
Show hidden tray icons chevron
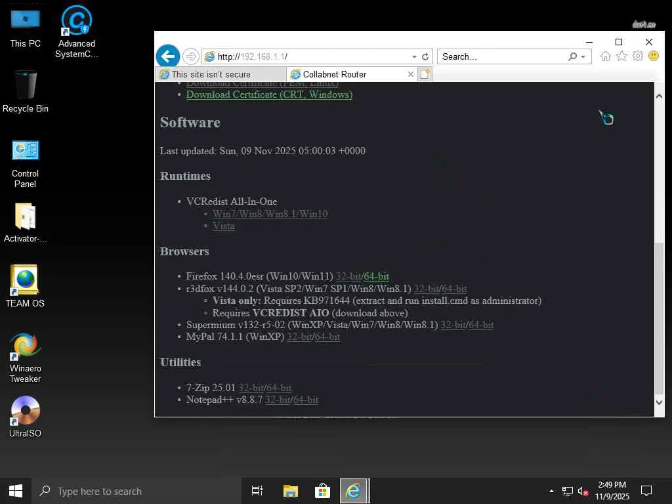point(551,491)
